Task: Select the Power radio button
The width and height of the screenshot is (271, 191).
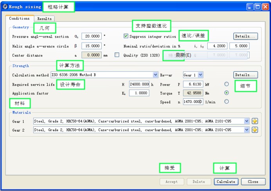Action: click(x=226, y=84)
